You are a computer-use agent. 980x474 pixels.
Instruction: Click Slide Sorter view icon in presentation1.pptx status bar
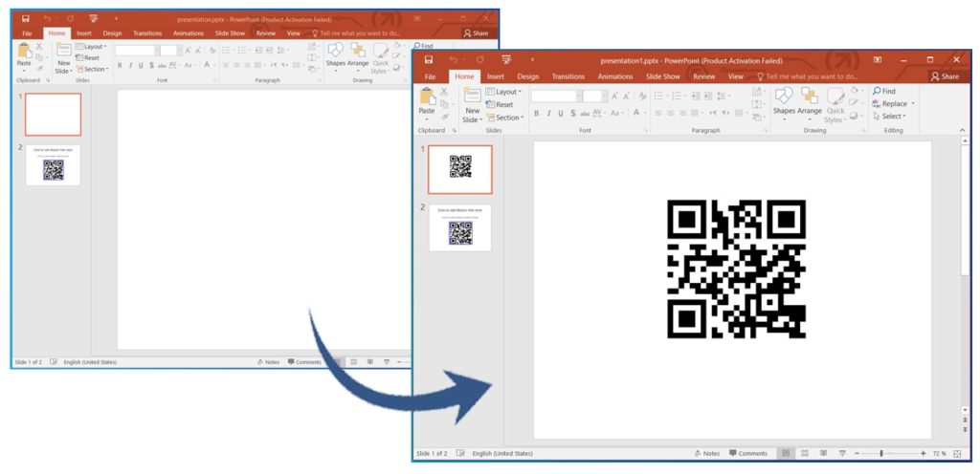[804, 453]
